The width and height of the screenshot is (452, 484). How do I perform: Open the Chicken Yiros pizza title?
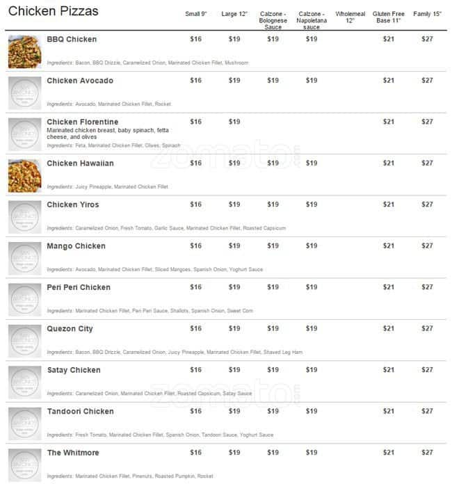pyautogui.click(x=73, y=205)
